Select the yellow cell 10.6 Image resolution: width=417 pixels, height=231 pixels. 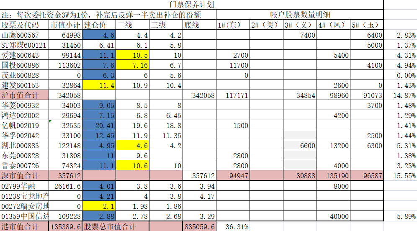(132, 166)
